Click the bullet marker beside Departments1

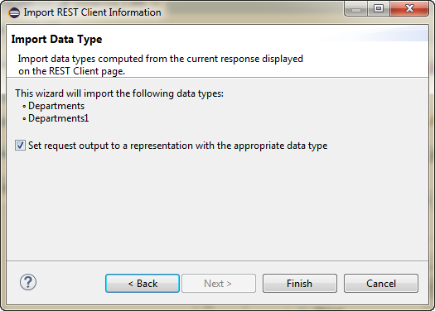pos(24,119)
